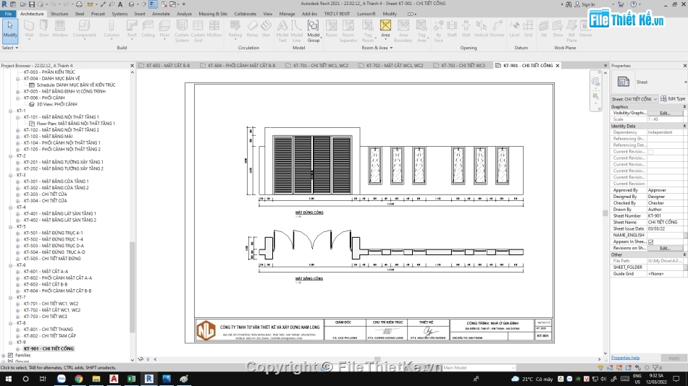This screenshot has width=688, height=386.
Task: Choose the Shaft opening tool
Action: pos(452,30)
